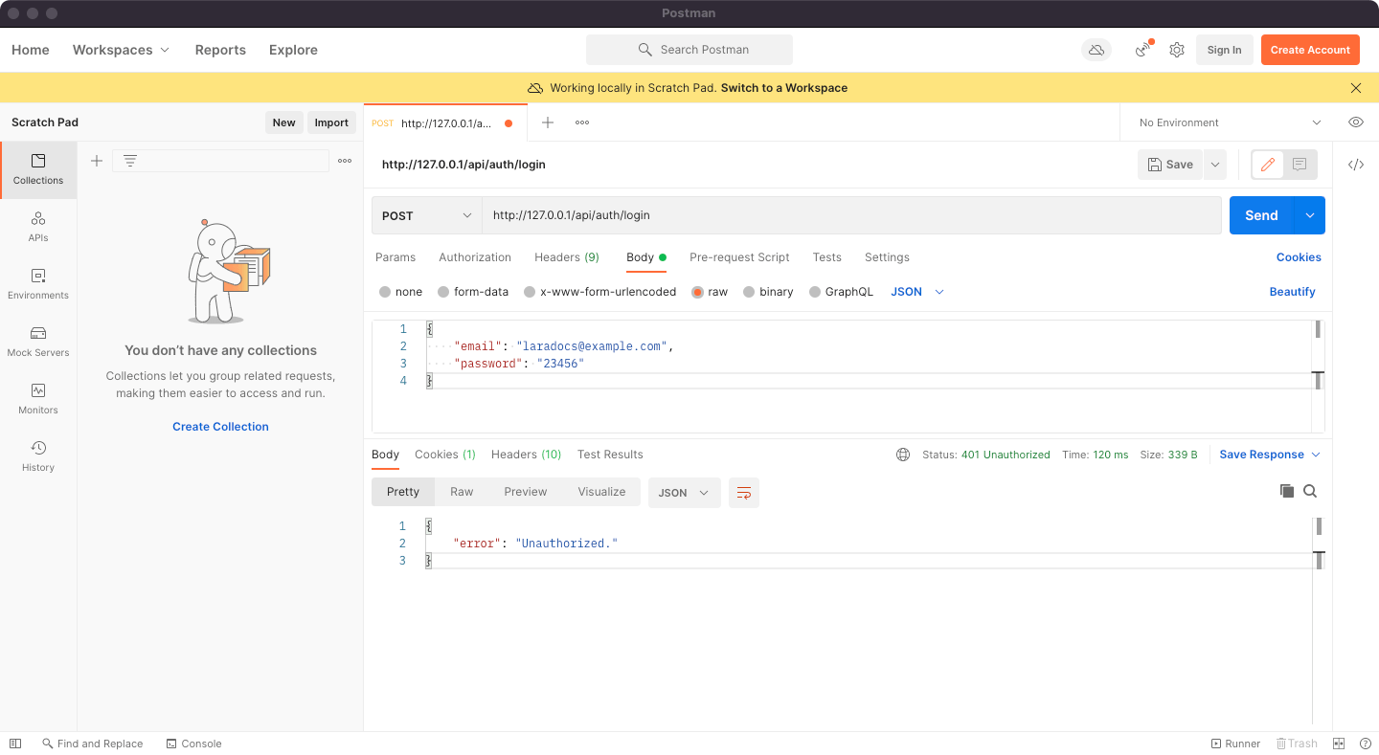
Task: Open the Save button dropdown arrow
Action: (x=1214, y=165)
